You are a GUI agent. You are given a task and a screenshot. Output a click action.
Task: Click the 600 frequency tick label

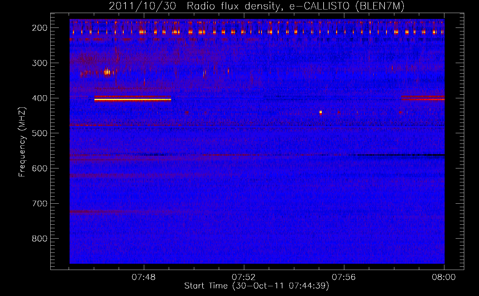[40, 168]
